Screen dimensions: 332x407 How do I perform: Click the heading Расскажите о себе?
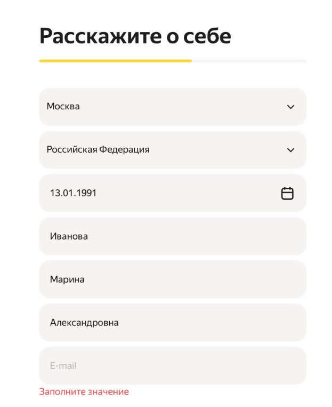pyautogui.click(x=135, y=36)
